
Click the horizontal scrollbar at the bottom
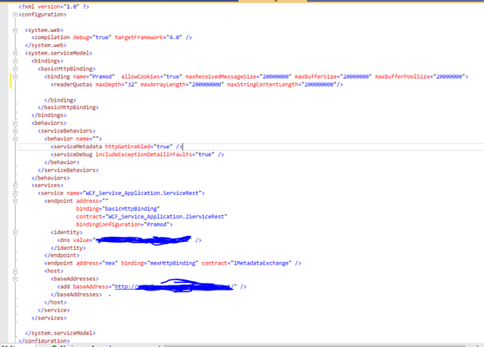[x=314, y=345]
